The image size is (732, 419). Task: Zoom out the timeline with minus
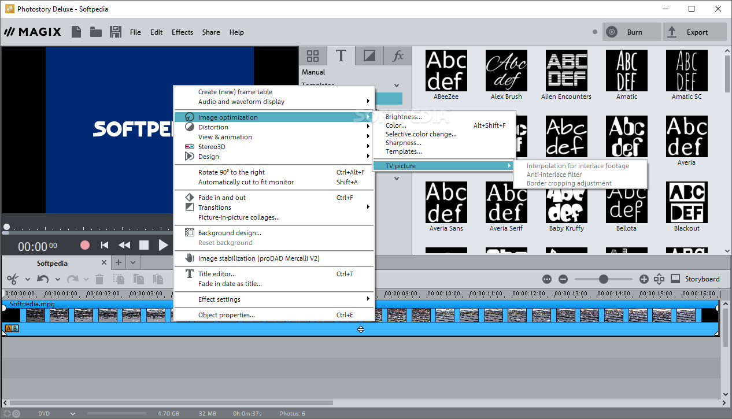563,279
